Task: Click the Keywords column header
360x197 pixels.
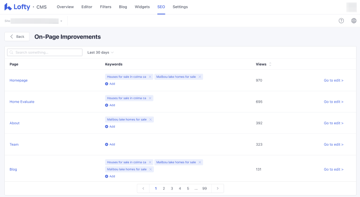Action: [x=114, y=64]
